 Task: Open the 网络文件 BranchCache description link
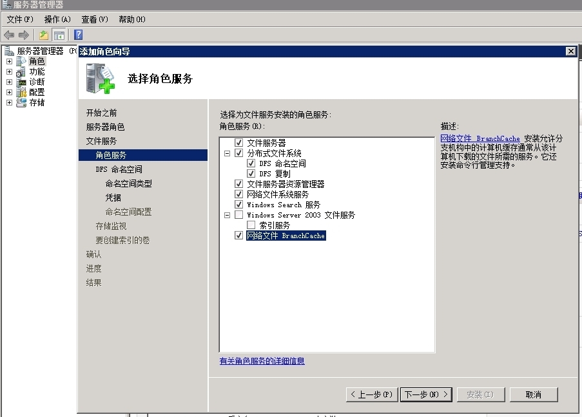[x=480, y=138]
